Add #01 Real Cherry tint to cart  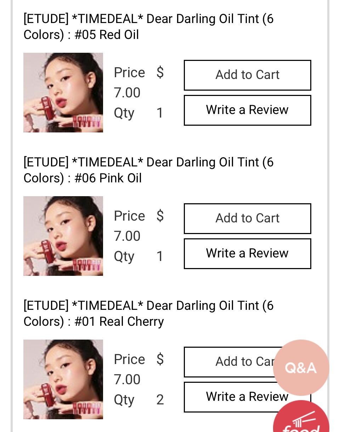[x=234, y=362]
